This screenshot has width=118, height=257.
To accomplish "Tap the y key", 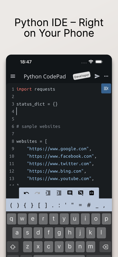I will click(x=64, y=219).
